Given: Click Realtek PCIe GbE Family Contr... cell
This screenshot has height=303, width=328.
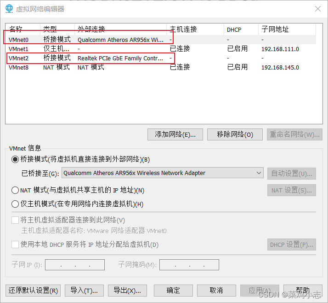Looking at the screenshot, I should 120,58.
